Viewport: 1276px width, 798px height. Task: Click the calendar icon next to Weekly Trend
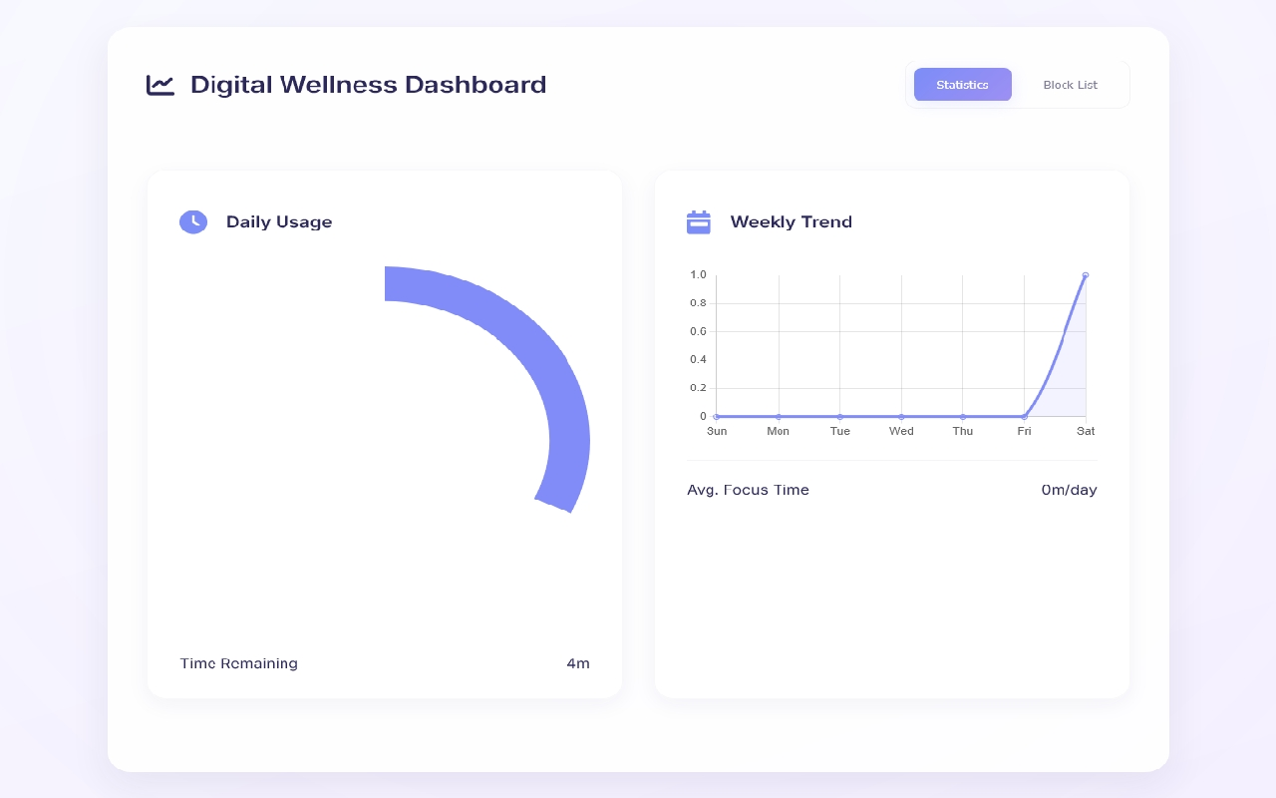[699, 221]
